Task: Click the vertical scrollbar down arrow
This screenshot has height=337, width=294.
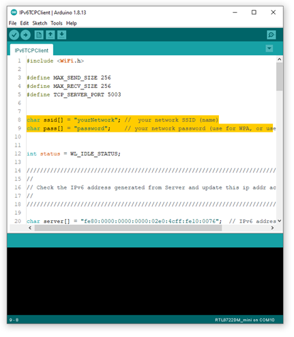Action: 280,221
